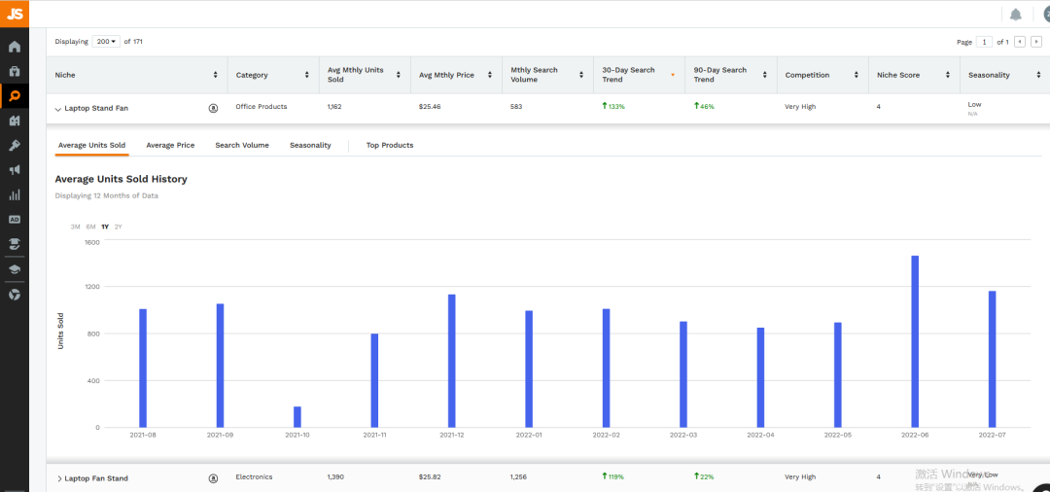
Task: Sort by Avg Mthly Price arrows
Action: point(489,75)
